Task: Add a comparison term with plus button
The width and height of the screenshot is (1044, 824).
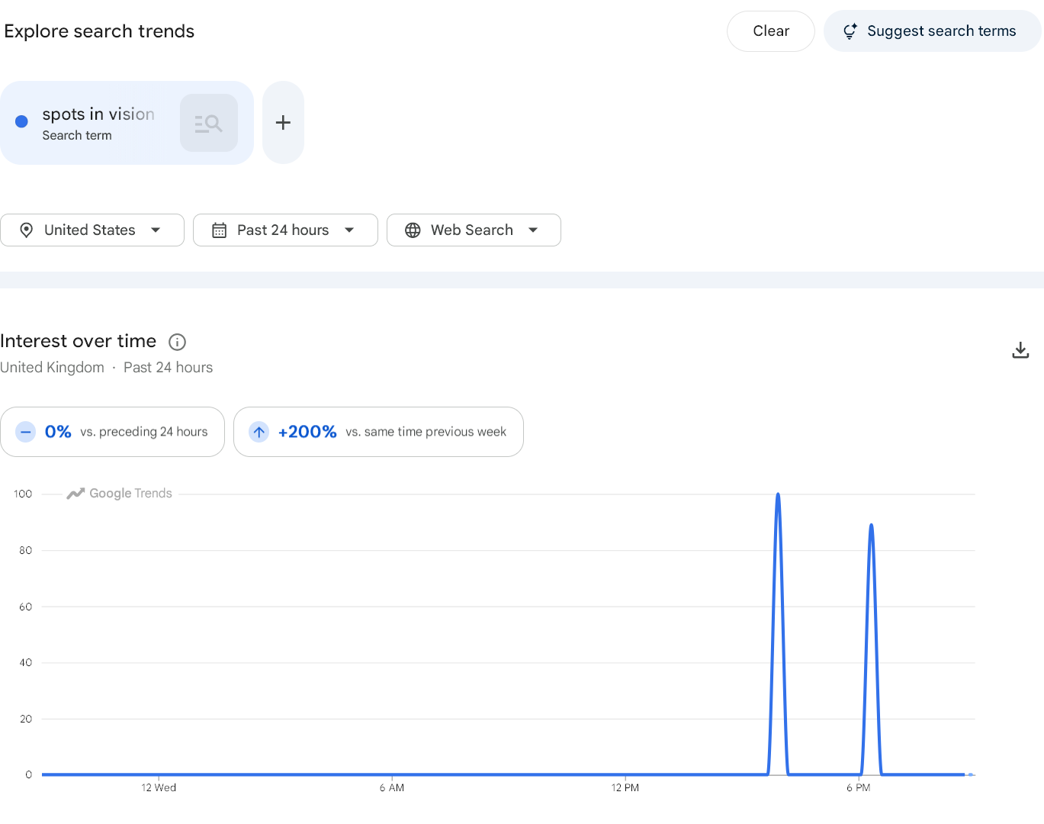Action: click(x=283, y=123)
